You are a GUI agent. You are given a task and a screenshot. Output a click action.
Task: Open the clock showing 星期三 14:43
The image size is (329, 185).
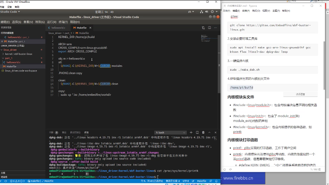(x=104, y=12)
